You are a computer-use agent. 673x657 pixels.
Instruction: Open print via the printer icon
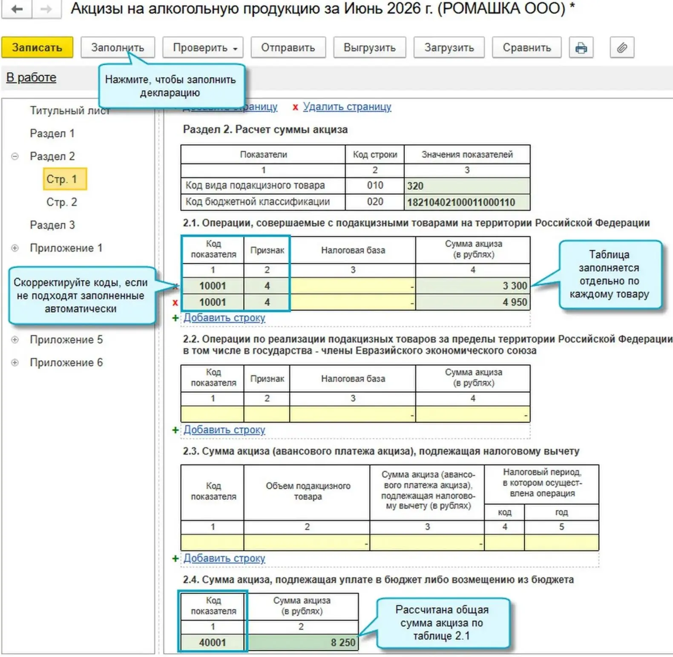pyautogui.click(x=581, y=48)
